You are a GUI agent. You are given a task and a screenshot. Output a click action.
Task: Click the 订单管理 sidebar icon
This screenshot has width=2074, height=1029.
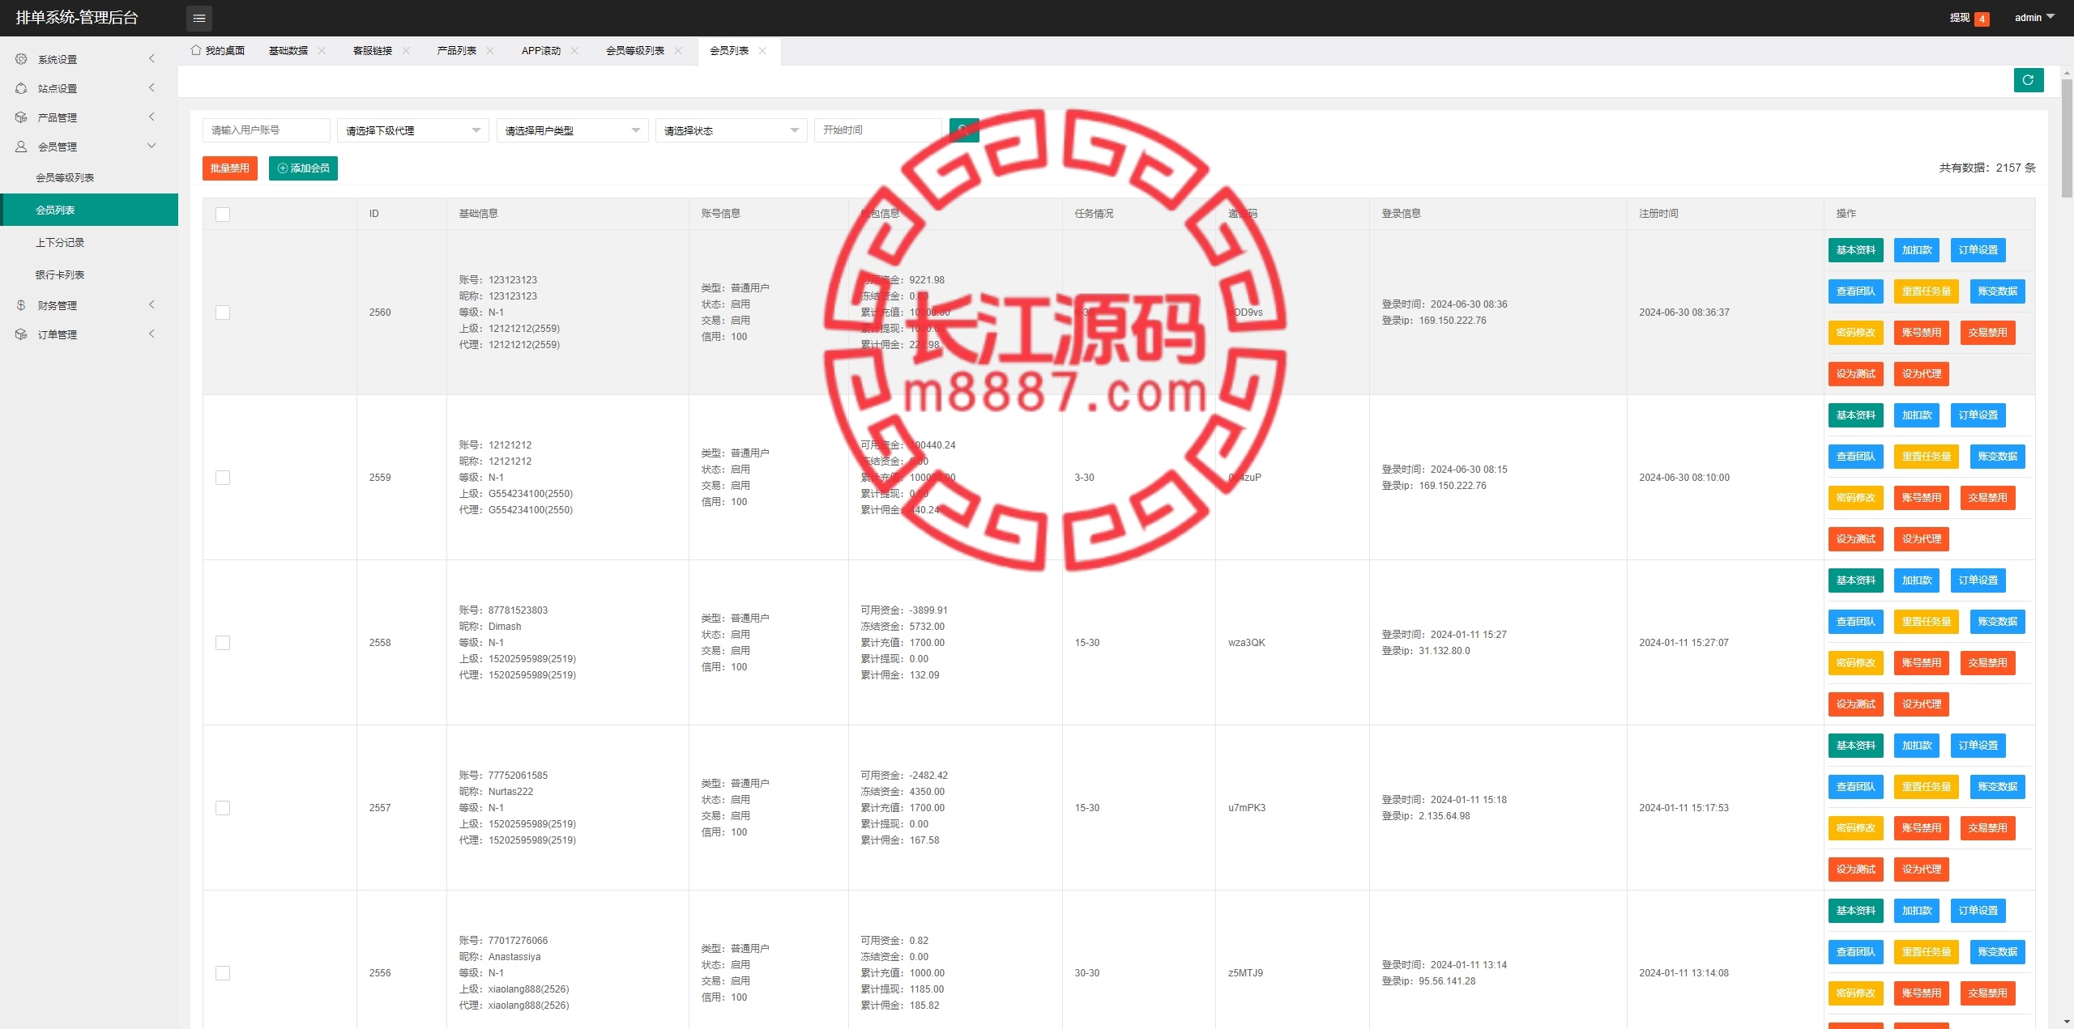pyautogui.click(x=21, y=334)
